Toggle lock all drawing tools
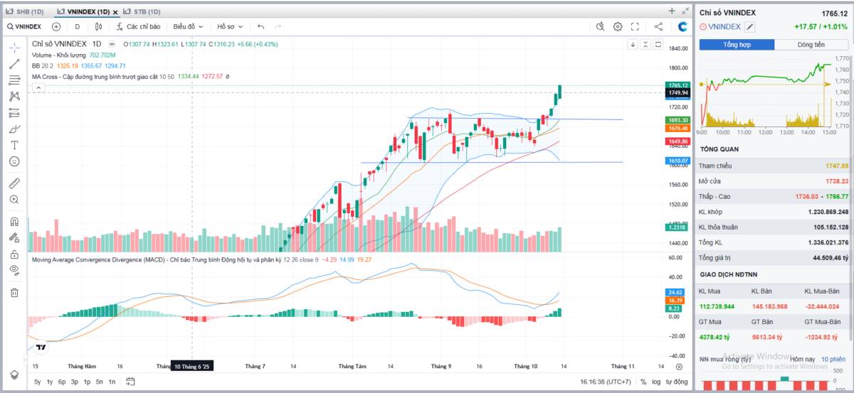Screen dimensions: 854x393 pyautogui.click(x=14, y=254)
